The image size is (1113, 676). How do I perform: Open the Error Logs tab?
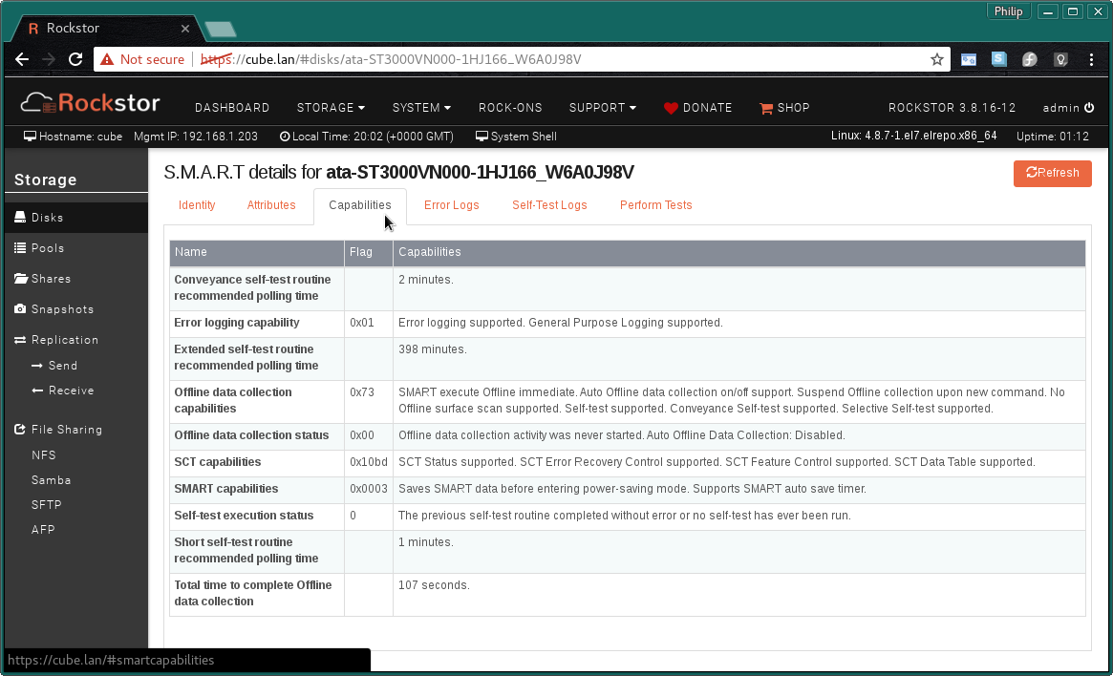pos(451,205)
